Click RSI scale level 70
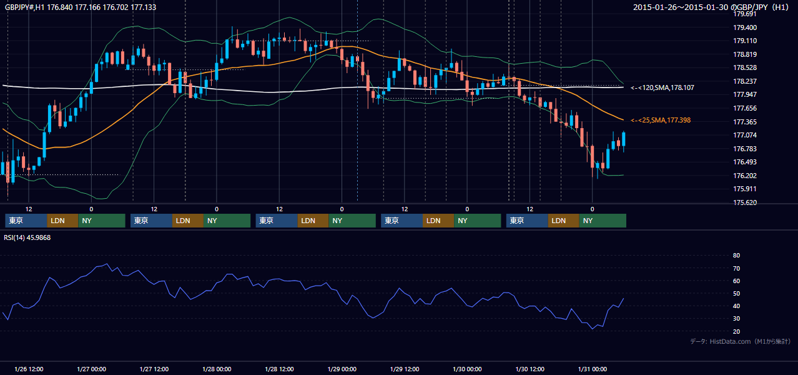The image size is (798, 375). coord(737,268)
